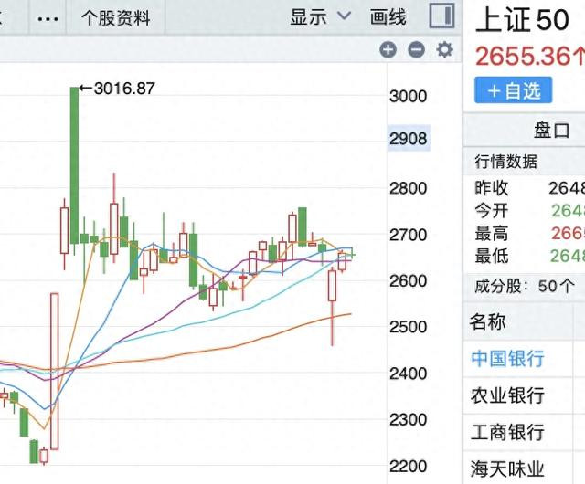The height and width of the screenshot is (484, 585).
Task: Click the 最低 row label
Action: [492, 257]
